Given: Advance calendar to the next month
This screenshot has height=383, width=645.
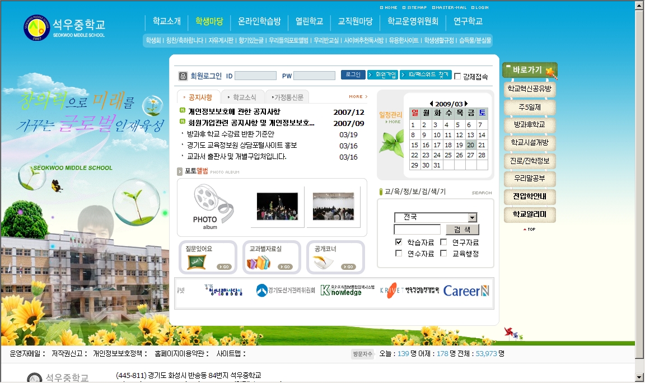Looking at the screenshot, I should [466, 104].
